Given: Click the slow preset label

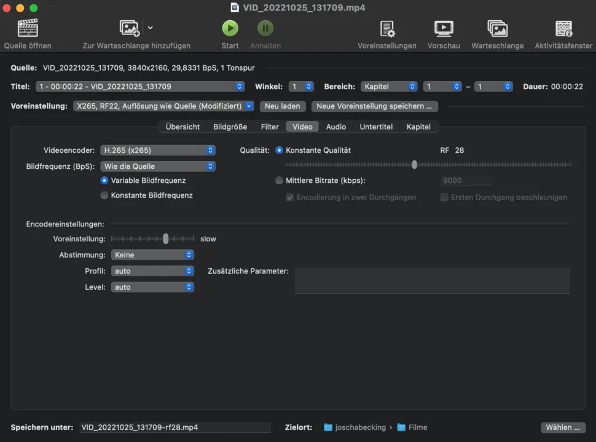Looking at the screenshot, I should 208,239.
